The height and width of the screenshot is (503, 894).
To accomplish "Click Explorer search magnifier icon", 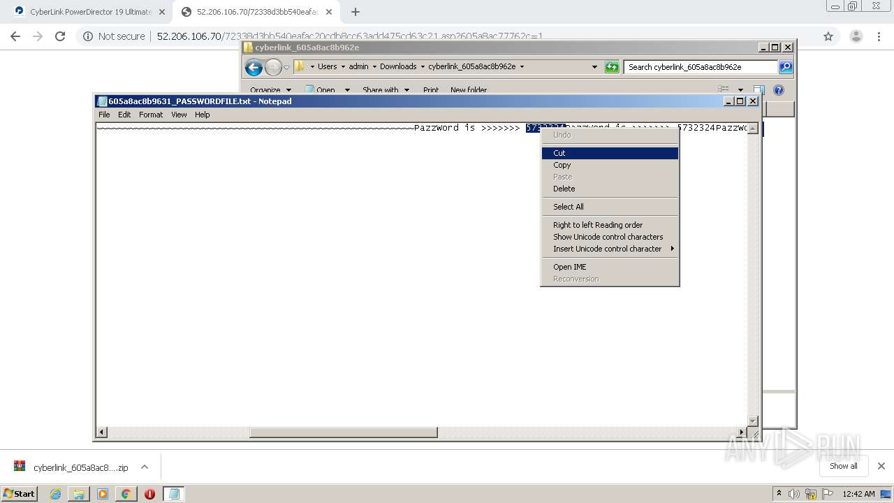I will (x=786, y=67).
